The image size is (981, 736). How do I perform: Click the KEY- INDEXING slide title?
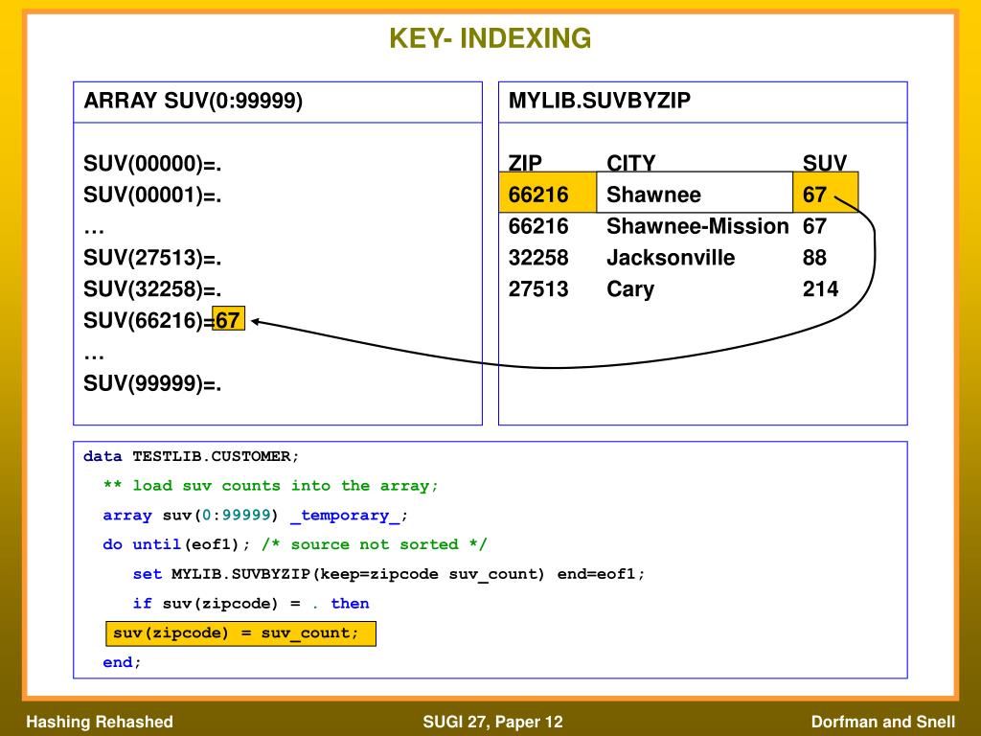490,38
